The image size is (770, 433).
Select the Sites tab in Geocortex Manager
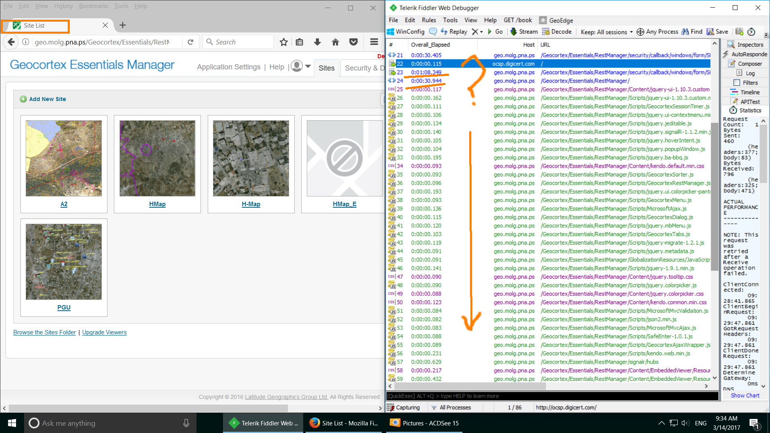click(326, 68)
